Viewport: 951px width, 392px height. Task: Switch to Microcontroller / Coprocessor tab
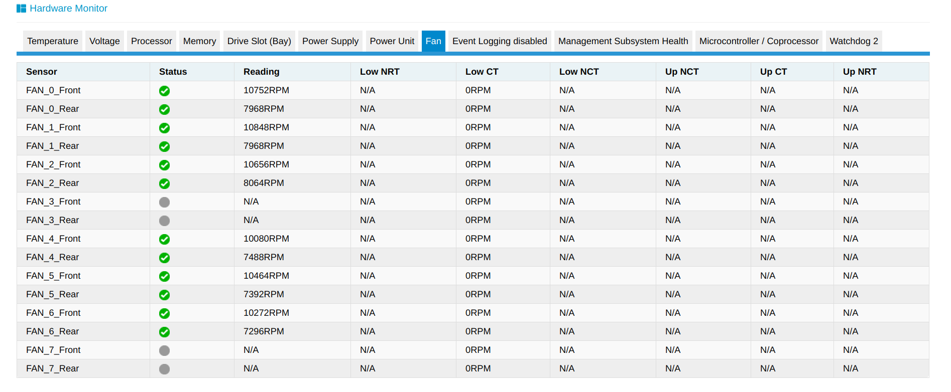[x=759, y=41]
